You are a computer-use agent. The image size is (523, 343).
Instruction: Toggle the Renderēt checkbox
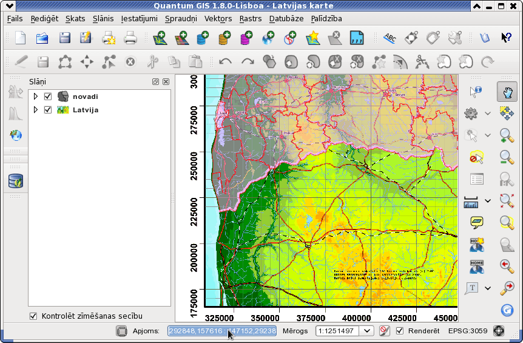(400, 331)
